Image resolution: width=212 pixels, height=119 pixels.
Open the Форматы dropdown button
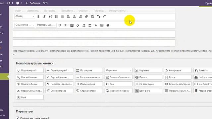[x=119, y=70]
